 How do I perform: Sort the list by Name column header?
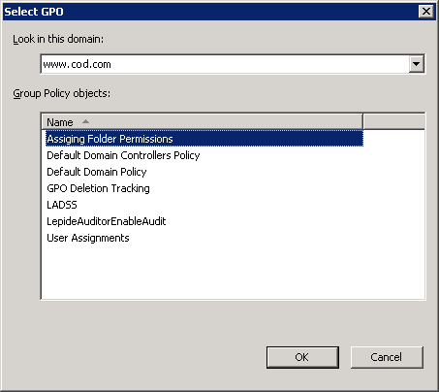tap(203, 122)
